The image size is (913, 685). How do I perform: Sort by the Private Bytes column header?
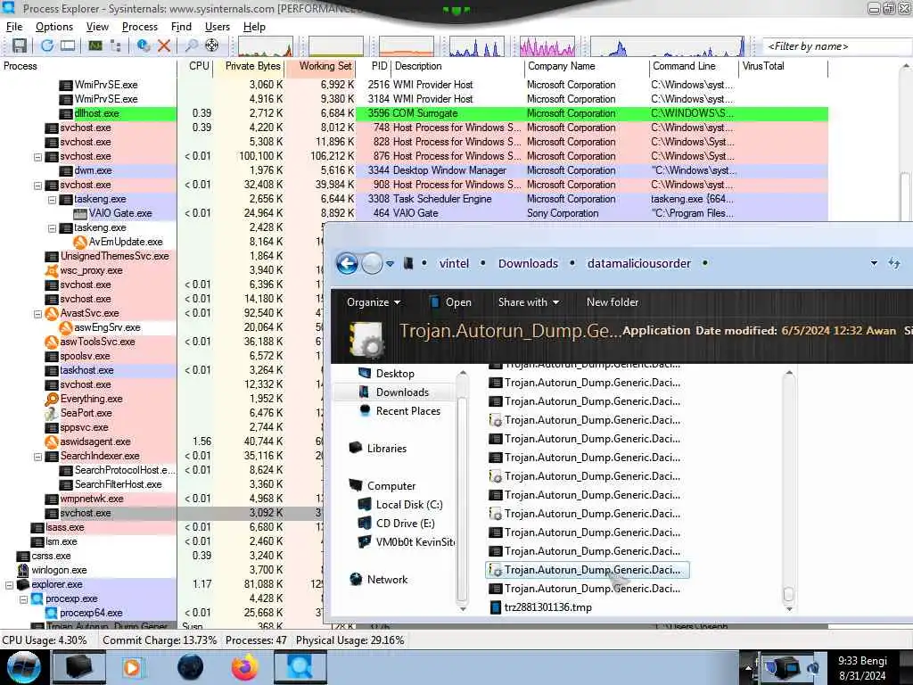coord(249,66)
